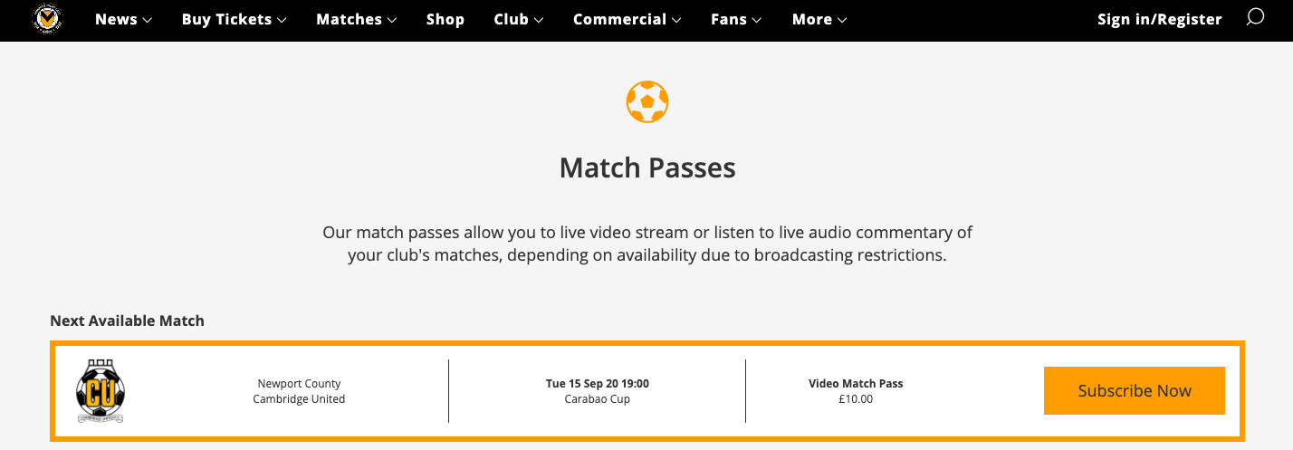The height and width of the screenshot is (450, 1293).
Task: Open the search magnifier icon
Action: click(1254, 18)
